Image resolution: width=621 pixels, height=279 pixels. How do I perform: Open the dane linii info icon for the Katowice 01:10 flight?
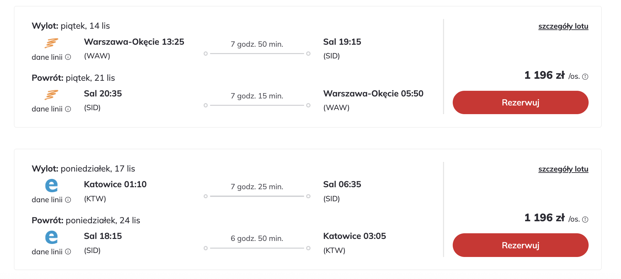(x=68, y=200)
